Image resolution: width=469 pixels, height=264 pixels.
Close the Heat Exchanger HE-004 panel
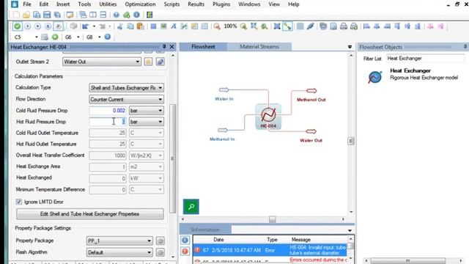pyautogui.click(x=171, y=47)
